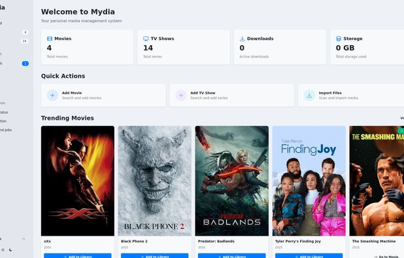
Task: Click the blue notification badge in sidebar
Action: point(25,64)
